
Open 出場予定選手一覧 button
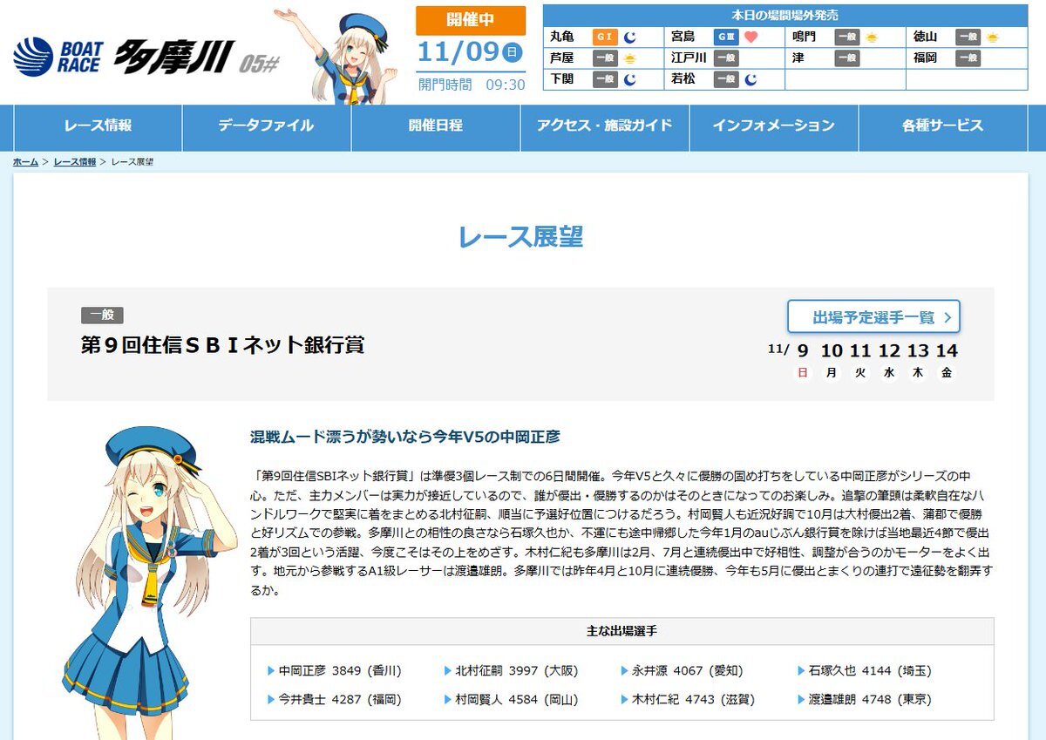[x=873, y=316]
